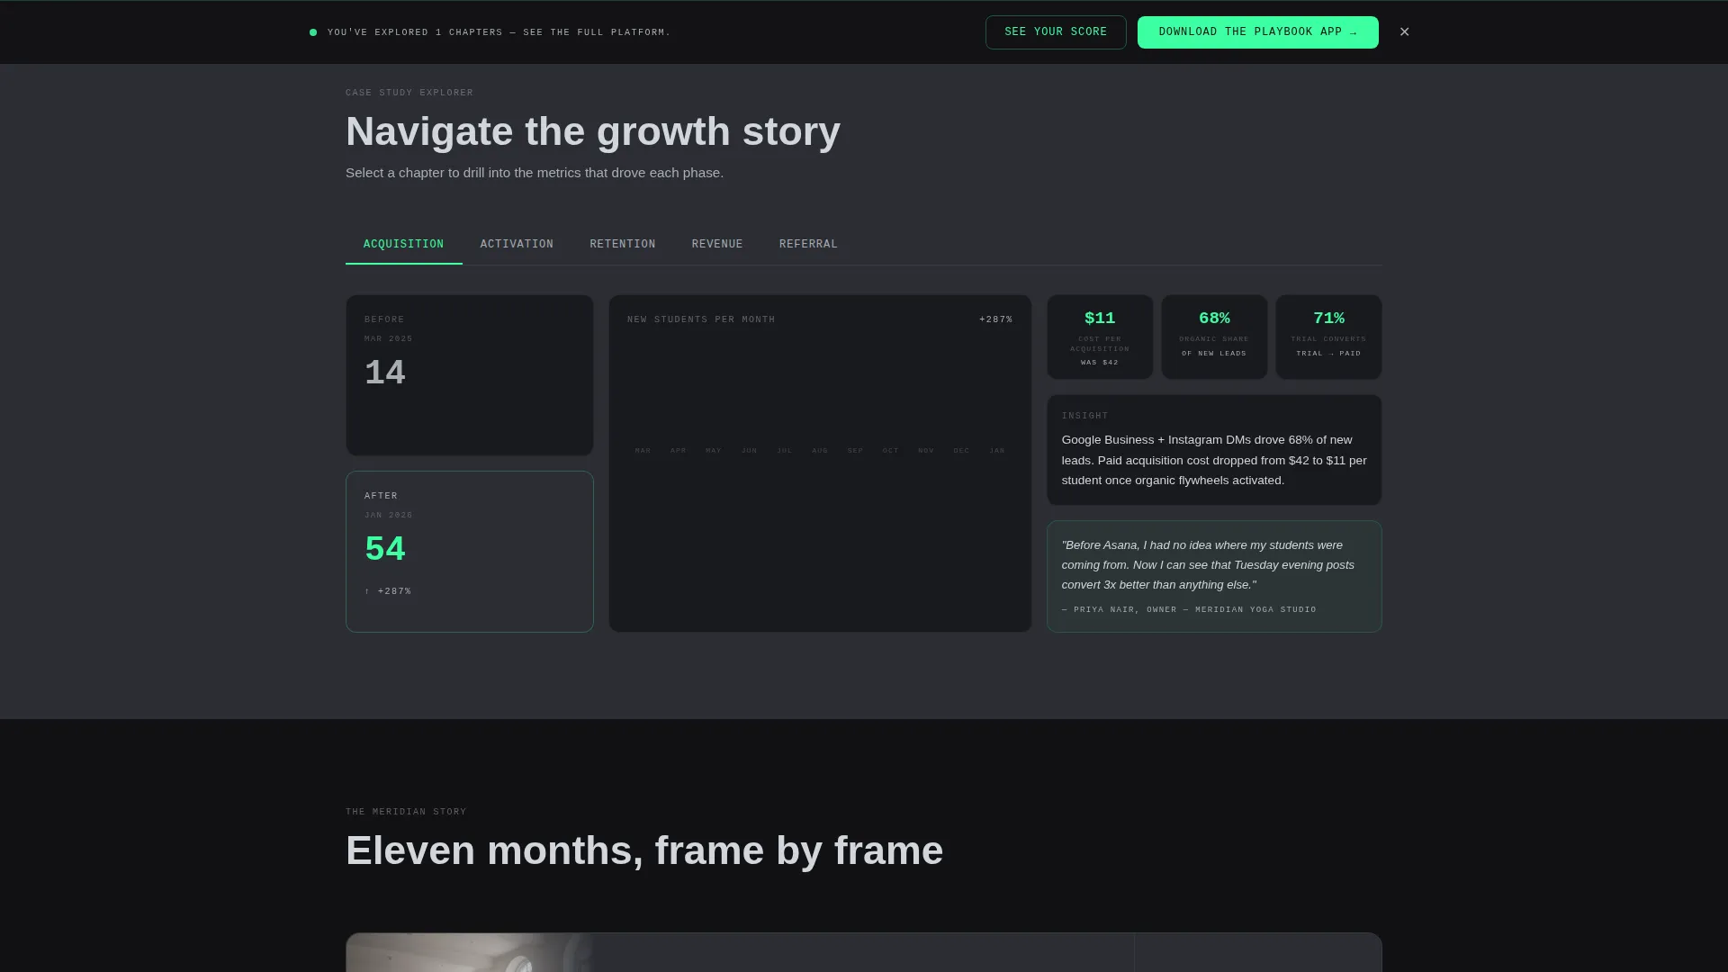Image resolution: width=1728 pixels, height=972 pixels.
Task: Click the green status dot in the banner
Action: 313,32
